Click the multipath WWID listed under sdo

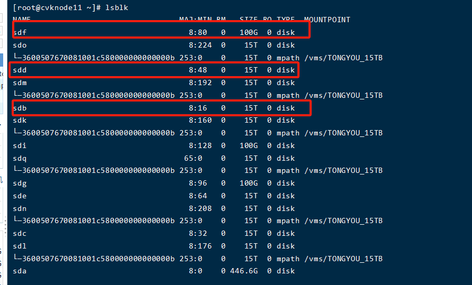pos(98,58)
